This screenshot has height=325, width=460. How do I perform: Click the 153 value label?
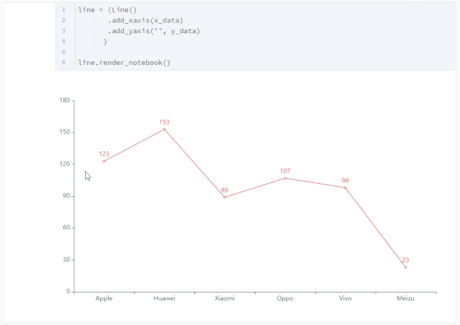[164, 122]
